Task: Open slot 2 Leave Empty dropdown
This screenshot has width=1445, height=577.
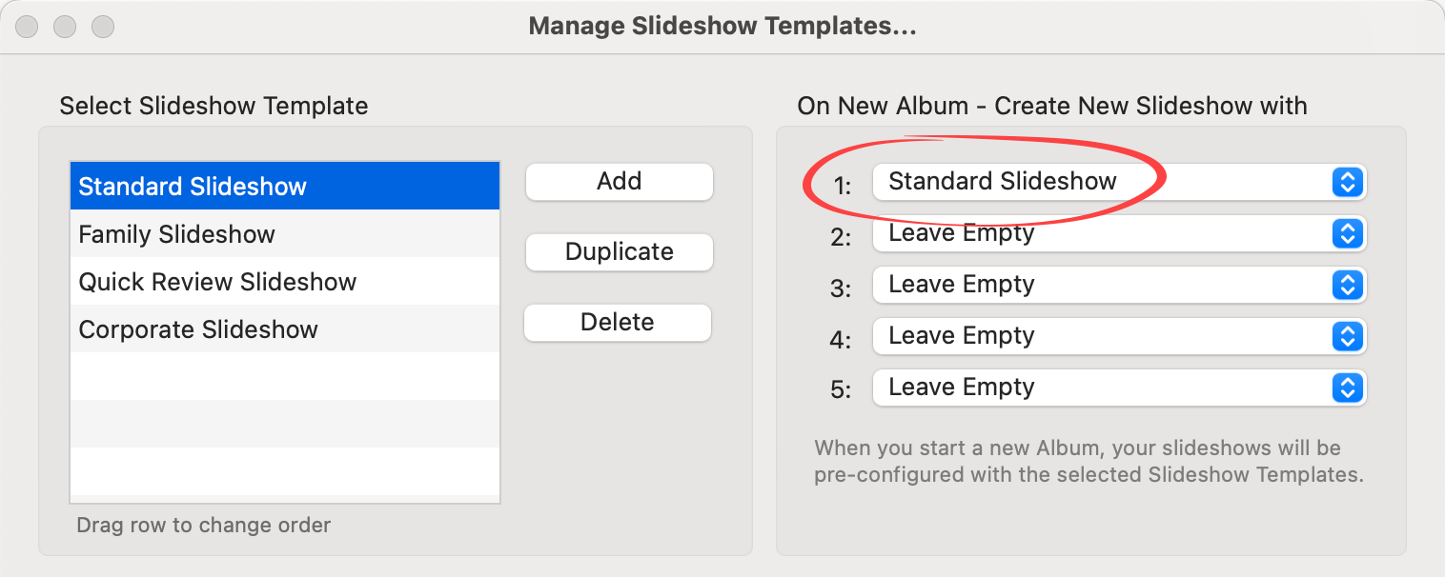Action: tap(1096, 233)
